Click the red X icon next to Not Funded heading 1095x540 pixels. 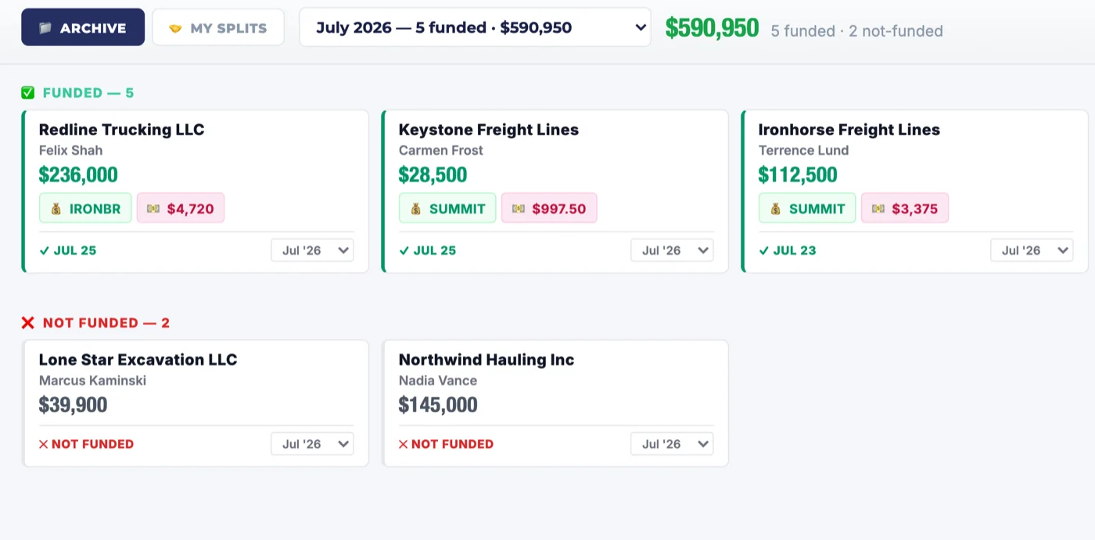click(28, 323)
